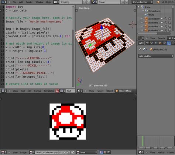This screenshot has height=155, width=175.
Task: Toggle selectability of pixelcube.0
Action: [166, 18]
